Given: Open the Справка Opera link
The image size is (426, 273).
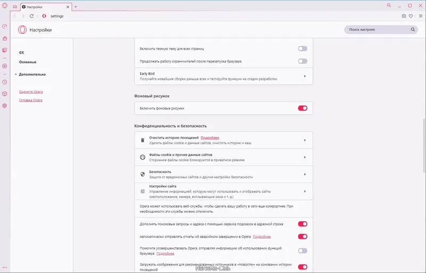Looking at the screenshot, I should [x=31, y=100].
